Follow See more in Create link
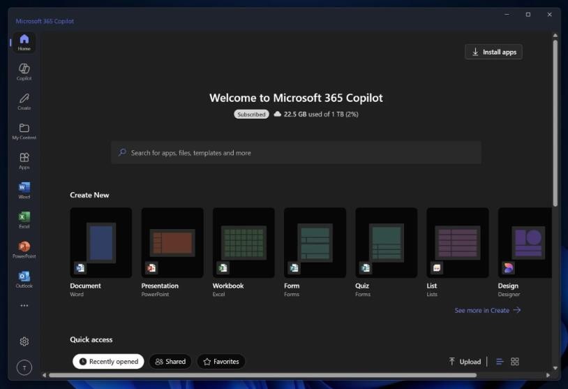Viewport: 568px width, 389px height. point(488,310)
